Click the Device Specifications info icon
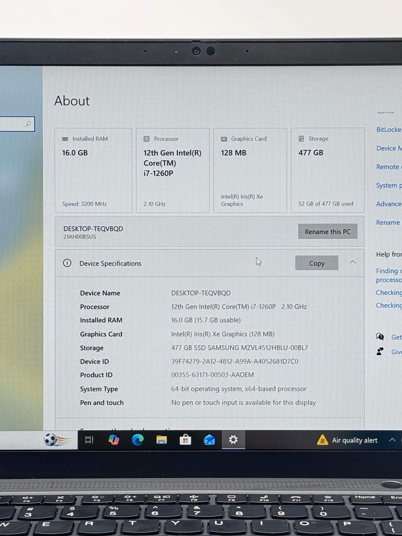 [x=67, y=263]
